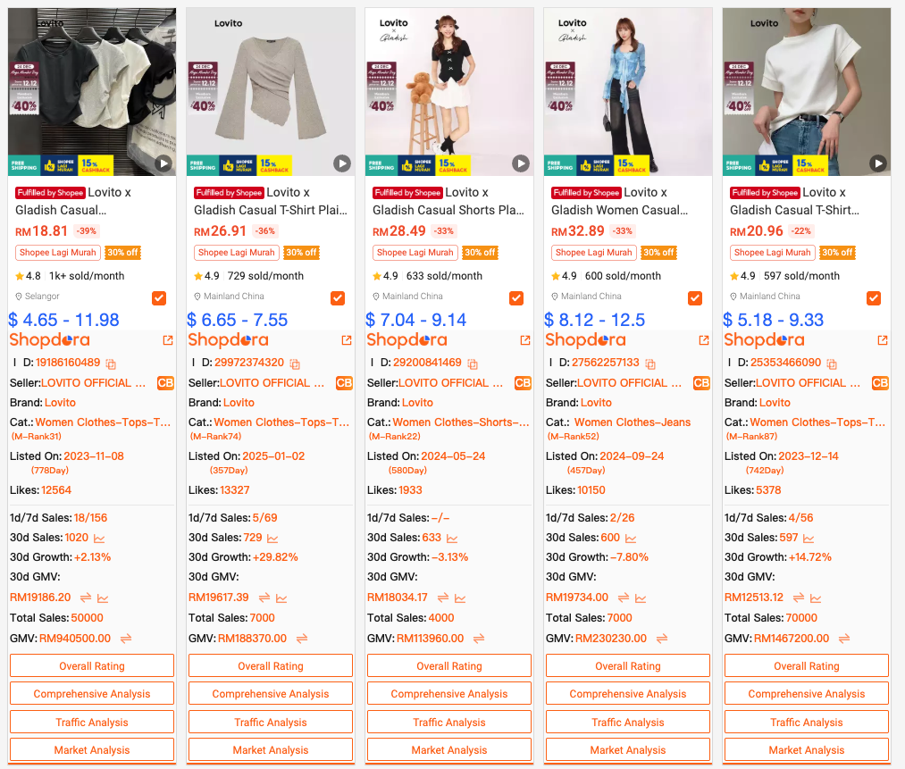The height and width of the screenshot is (769, 905).
Task: Swap currency icon beside RM18034.17
Action: [443, 598]
